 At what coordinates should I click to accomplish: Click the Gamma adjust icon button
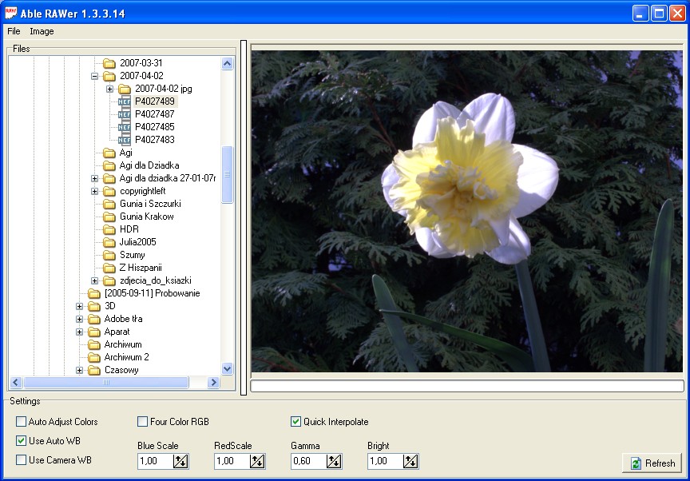pyautogui.click(x=334, y=461)
